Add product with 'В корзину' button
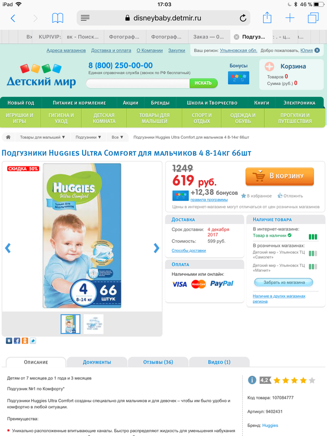This screenshot has width=327, height=436. point(279,176)
